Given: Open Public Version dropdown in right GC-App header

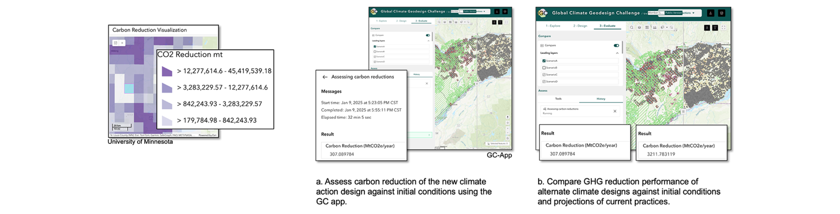Looking at the screenshot, I should pos(680,13).
